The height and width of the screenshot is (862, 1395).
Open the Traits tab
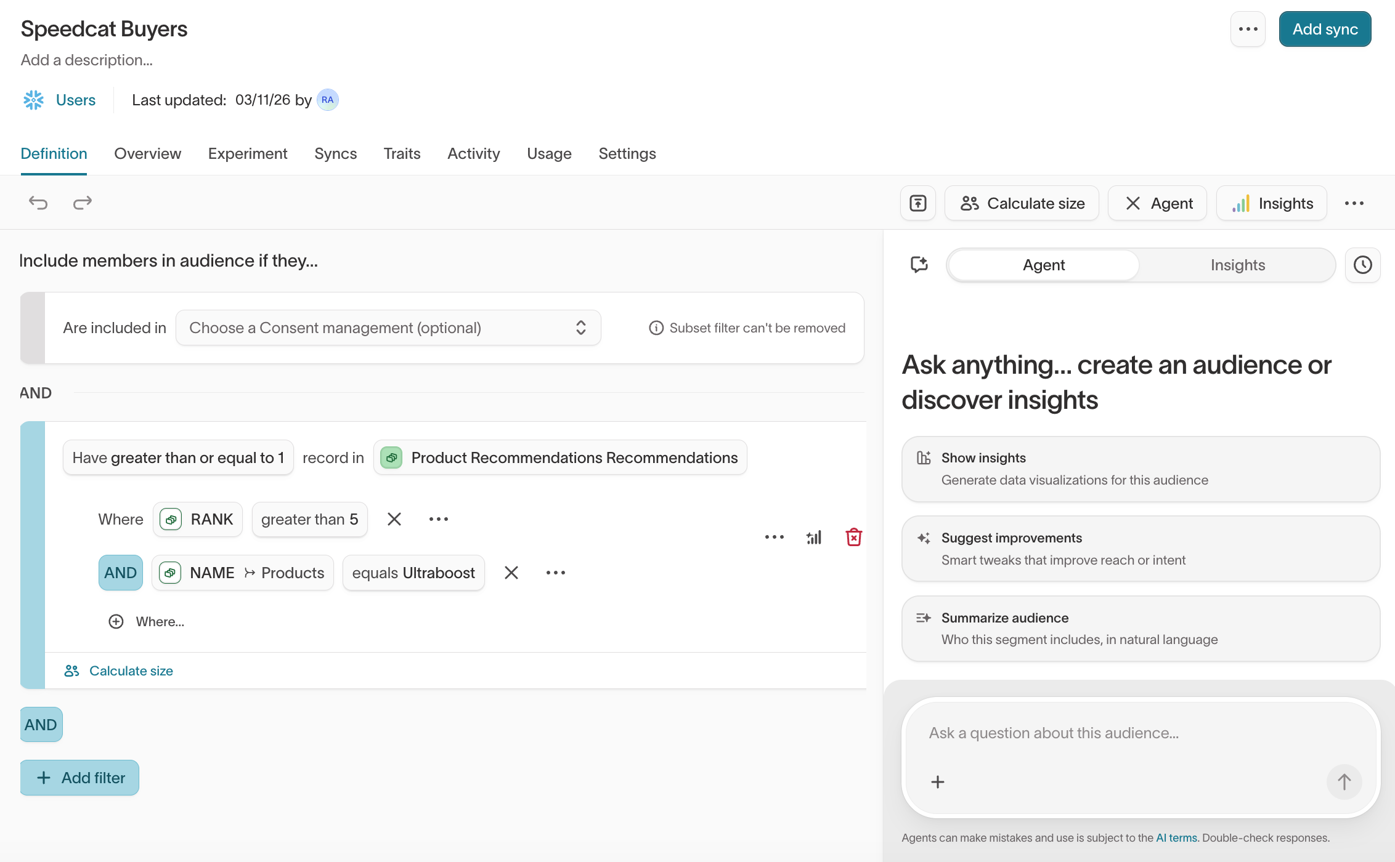pyautogui.click(x=402, y=153)
